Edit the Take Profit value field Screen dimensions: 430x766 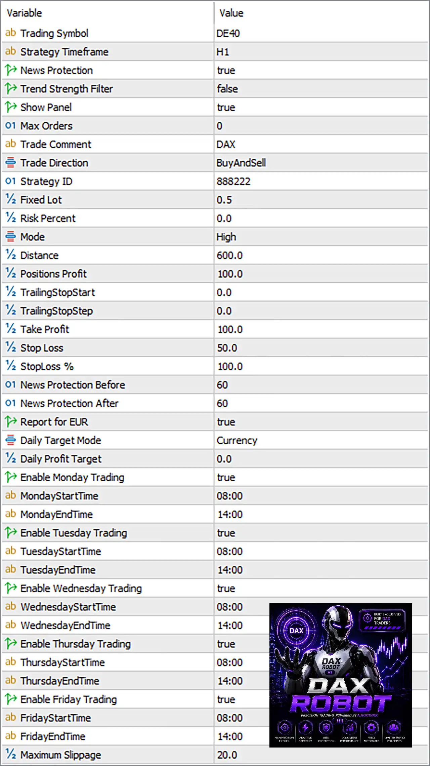tap(321, 329)
